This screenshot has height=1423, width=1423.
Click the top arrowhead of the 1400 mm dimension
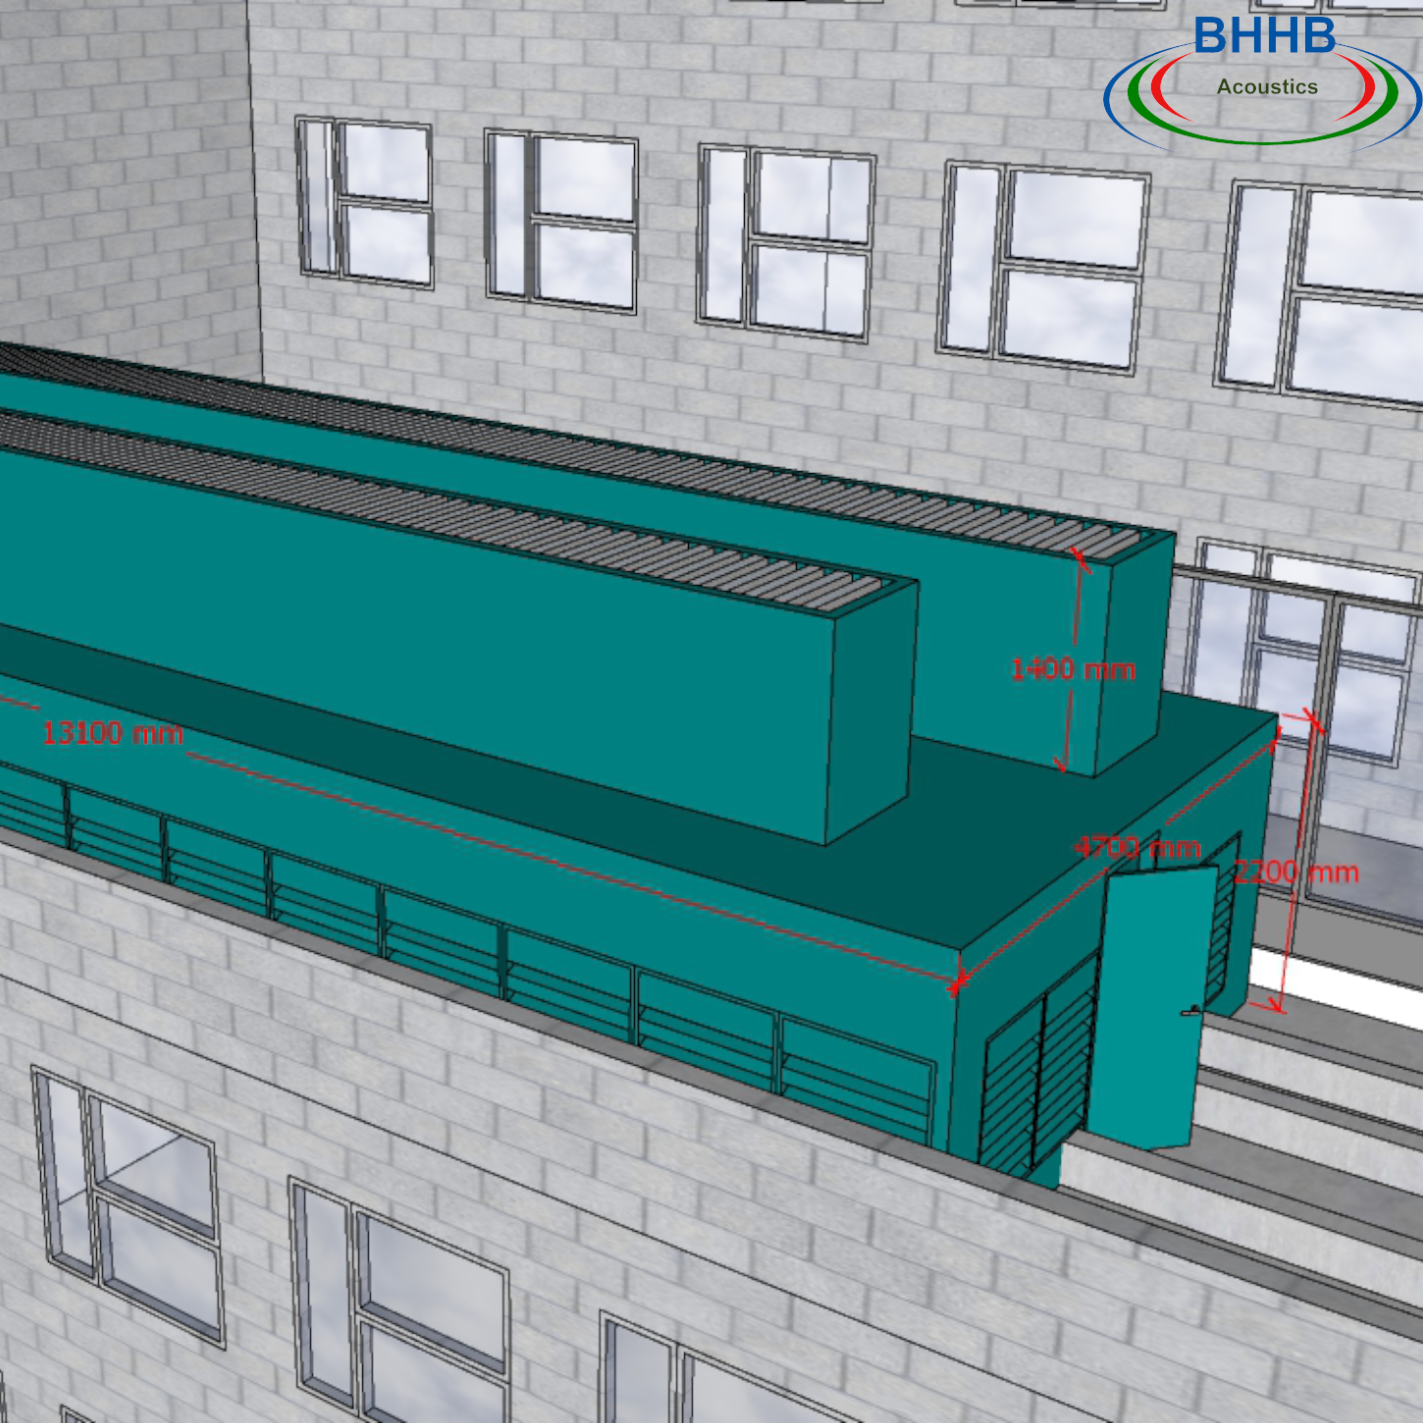(x=1080, y=559)
